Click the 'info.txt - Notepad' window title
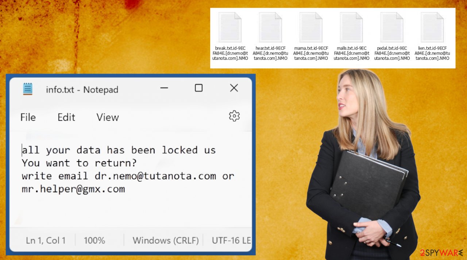This screenshot has height=260, width=467. click(82, 89)
